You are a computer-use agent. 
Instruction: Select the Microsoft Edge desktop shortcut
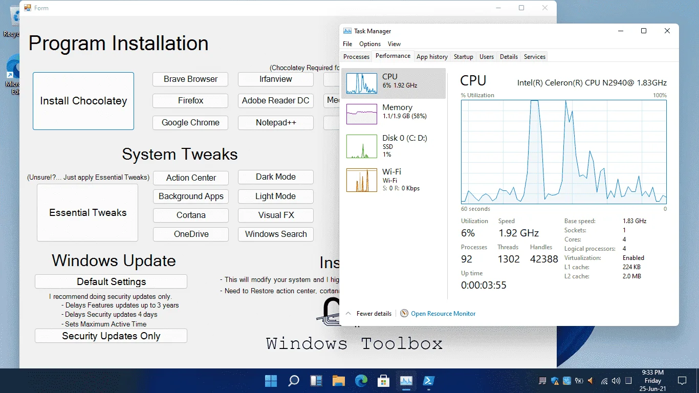(13, 74)
